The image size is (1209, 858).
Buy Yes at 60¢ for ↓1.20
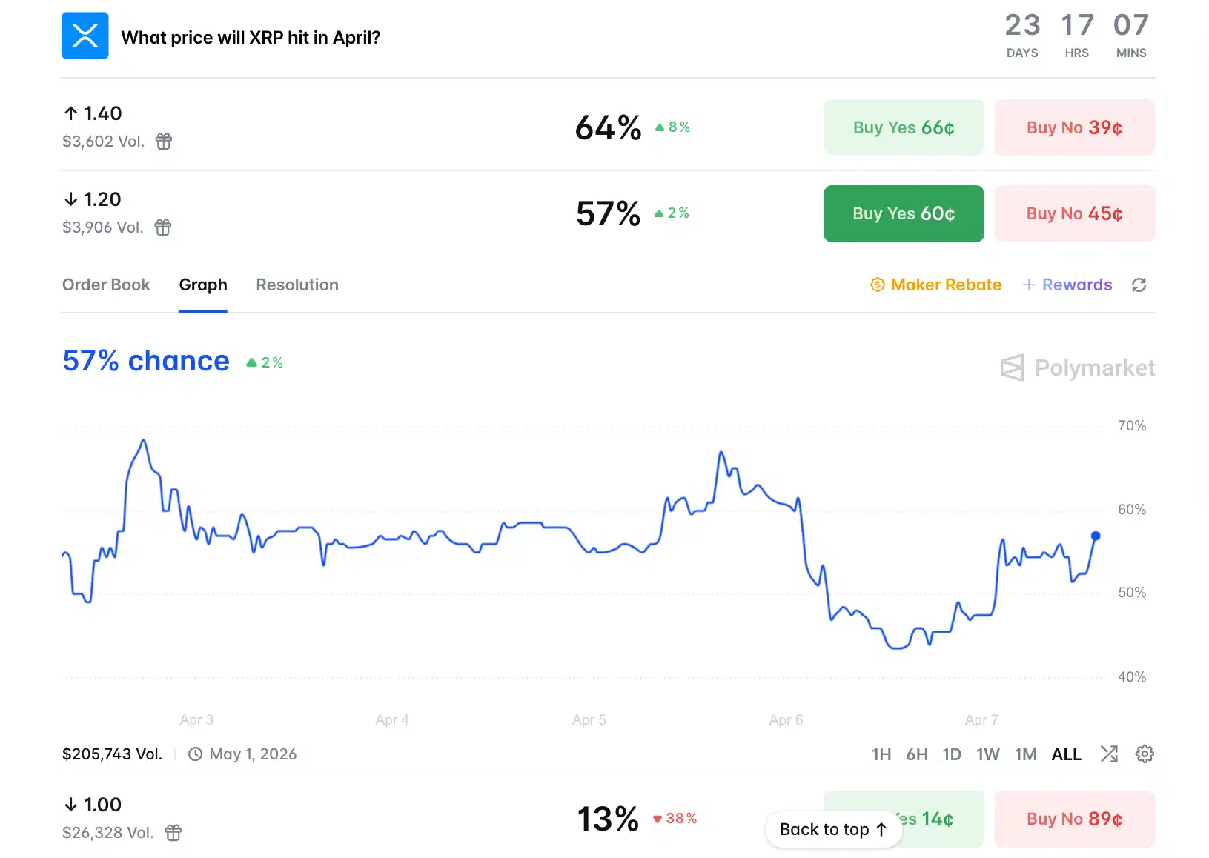(904, 213)
